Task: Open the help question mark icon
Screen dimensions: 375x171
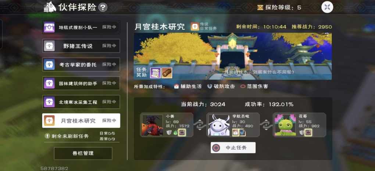Action: 103,7
